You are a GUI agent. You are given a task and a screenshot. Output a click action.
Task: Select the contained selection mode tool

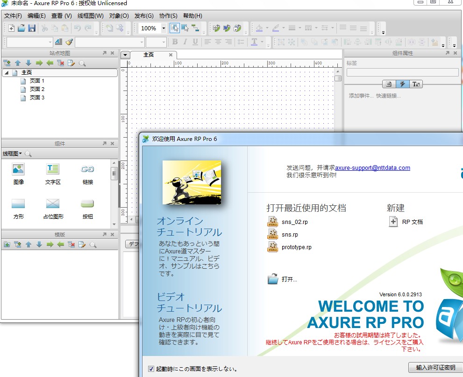point(185,28)
